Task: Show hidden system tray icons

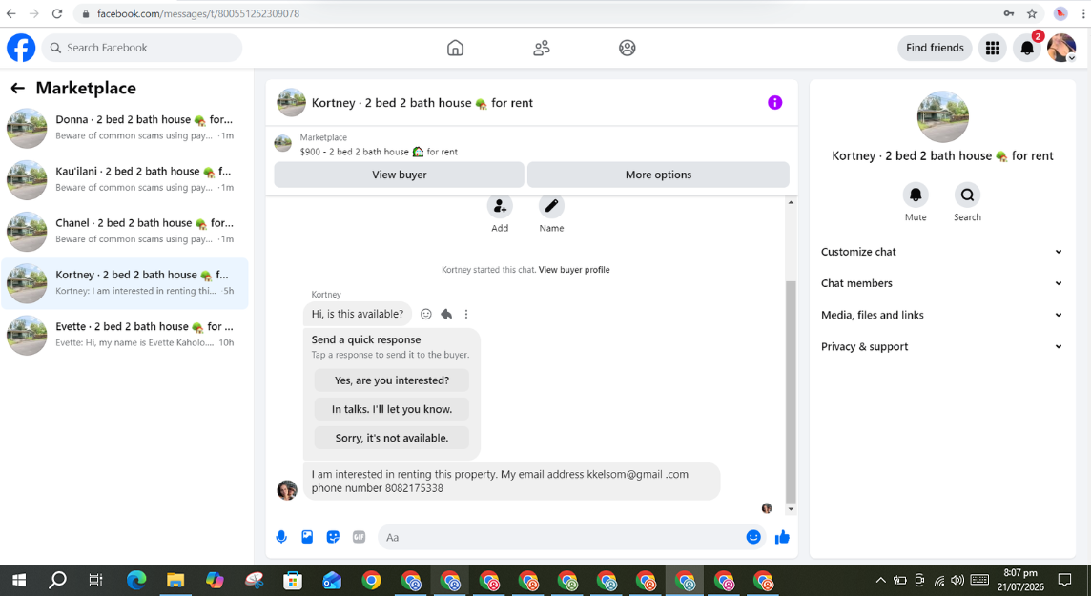Action: point(880,580)
